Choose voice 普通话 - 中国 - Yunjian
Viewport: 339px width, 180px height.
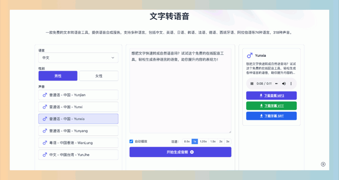[x=78, y=95]
